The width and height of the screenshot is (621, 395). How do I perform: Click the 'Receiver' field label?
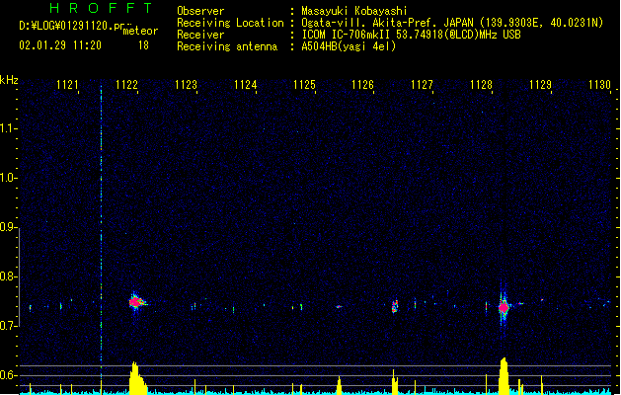point(200,35)
